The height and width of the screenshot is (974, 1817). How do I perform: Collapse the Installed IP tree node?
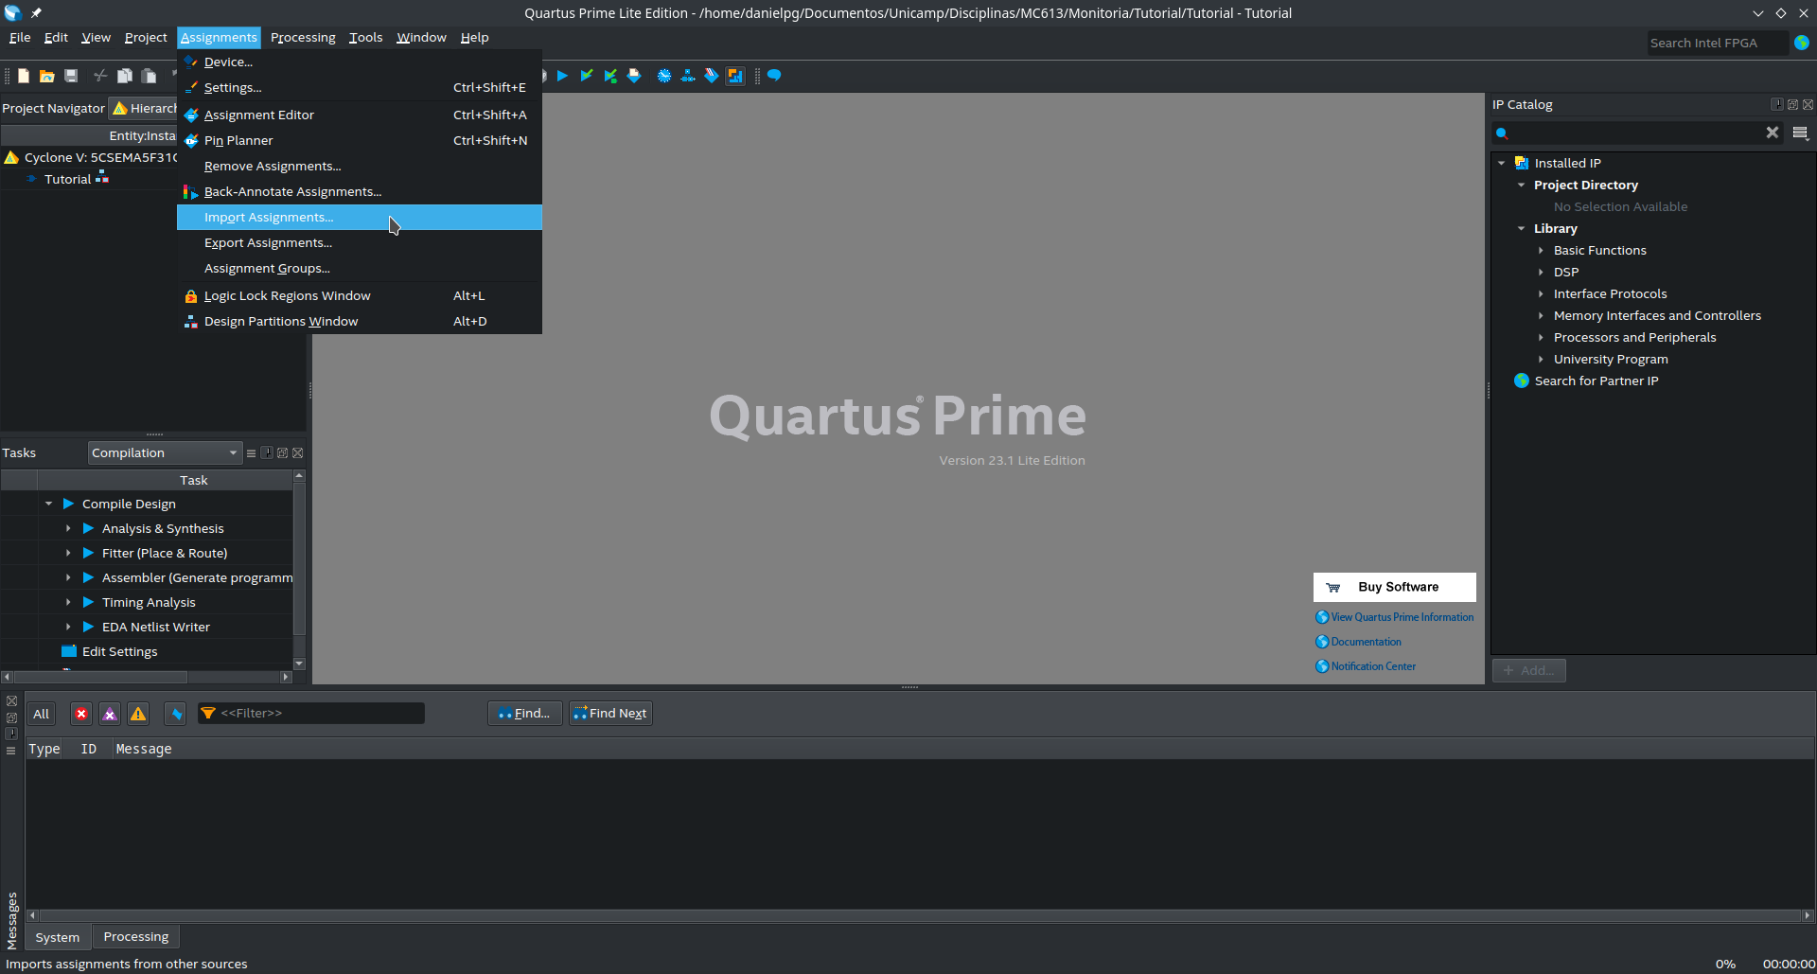point(1502,164)
